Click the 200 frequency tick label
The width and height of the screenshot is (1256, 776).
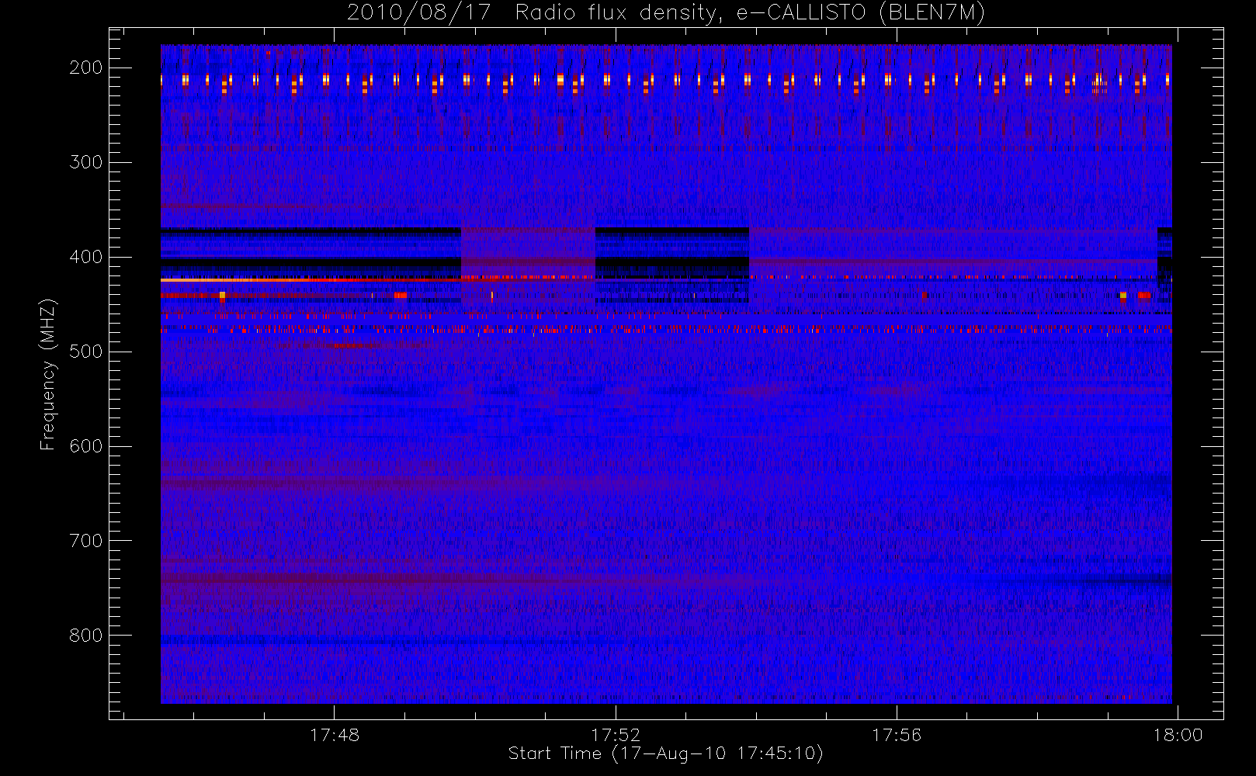[x=85, y=68]
